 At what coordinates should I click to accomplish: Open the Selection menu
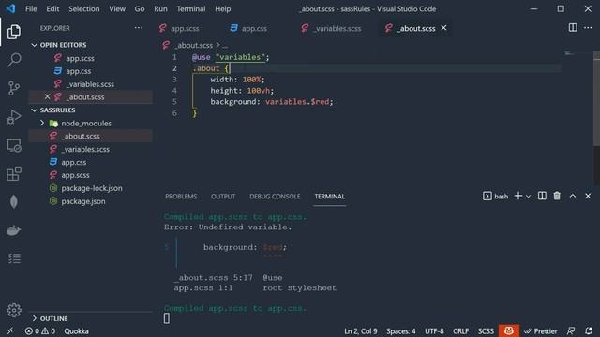point(83,8)
